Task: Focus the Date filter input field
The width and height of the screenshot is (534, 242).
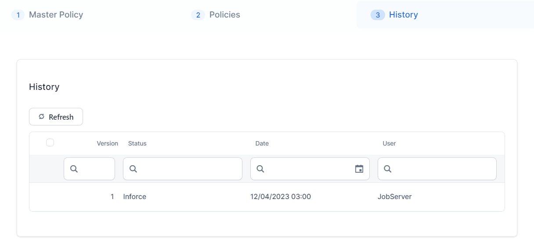Action: [x=307, y=169]
